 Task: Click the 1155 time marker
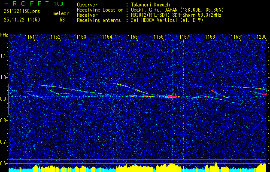tap(133, 37)
